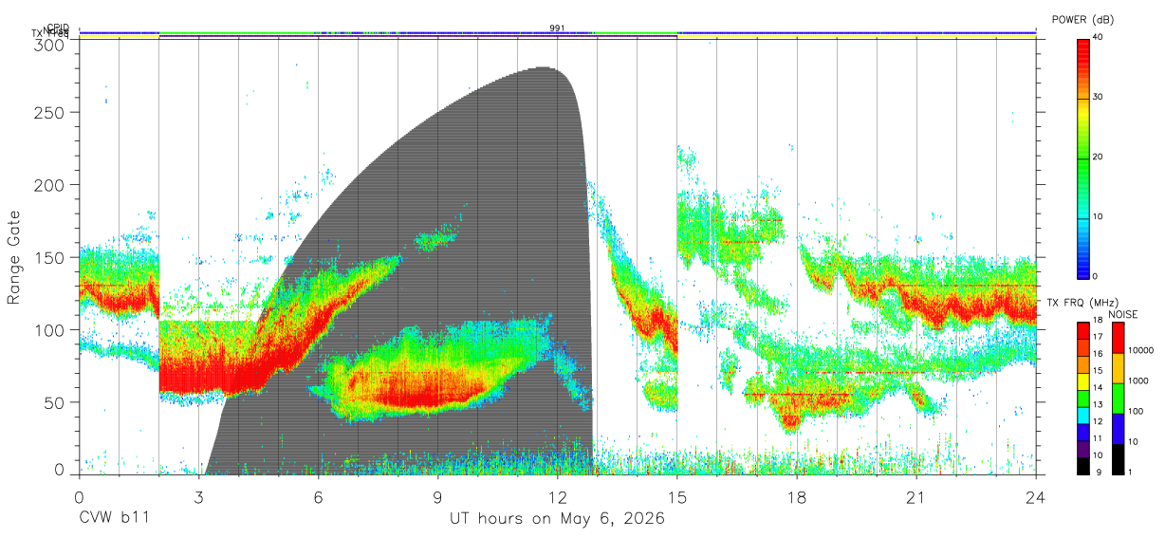Click the 150 tick on the Range Gate axis

point(49,257)
